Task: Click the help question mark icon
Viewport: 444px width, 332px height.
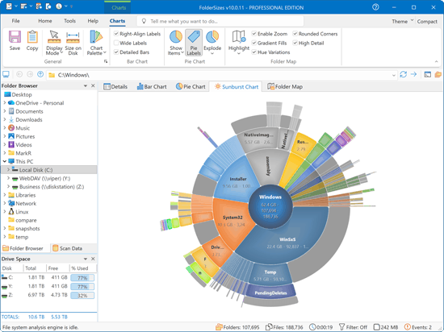Action: point(375,7)
